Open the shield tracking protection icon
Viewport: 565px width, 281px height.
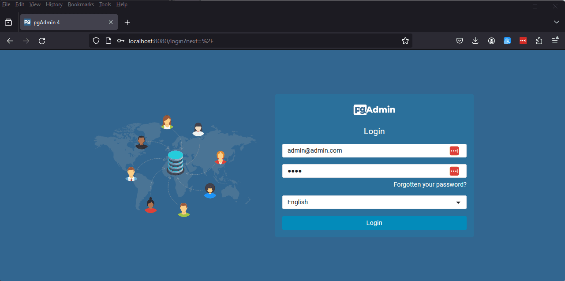coord(96,41)
